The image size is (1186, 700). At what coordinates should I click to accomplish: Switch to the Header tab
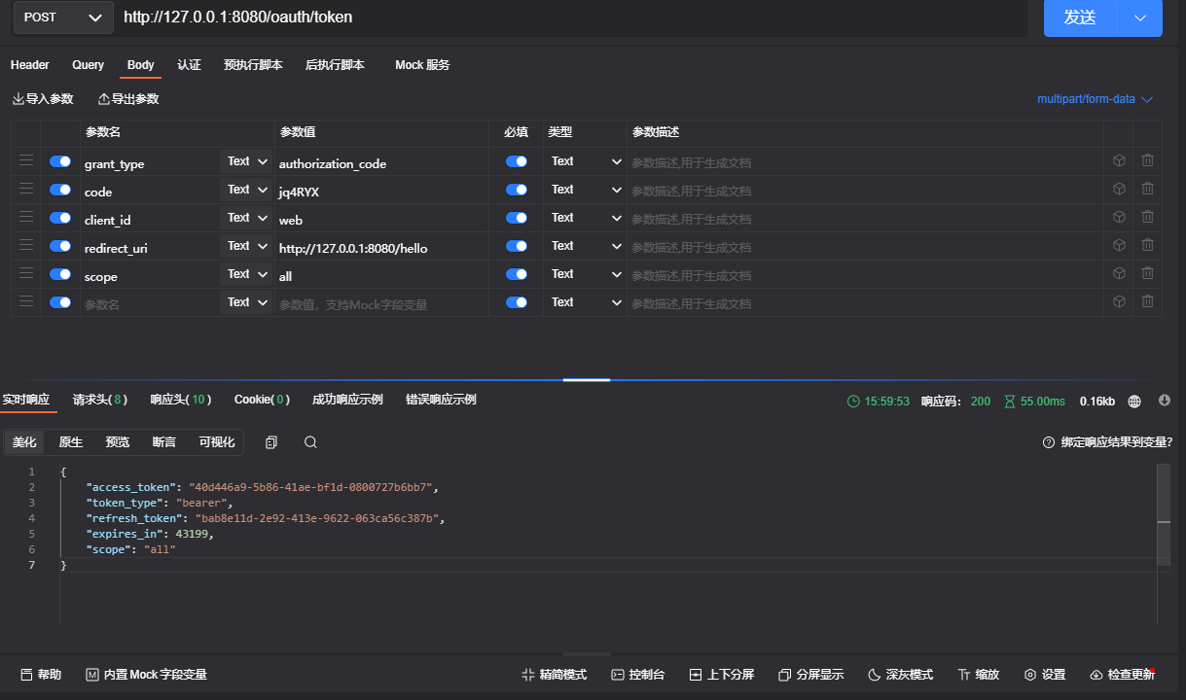tap(30, 65)
